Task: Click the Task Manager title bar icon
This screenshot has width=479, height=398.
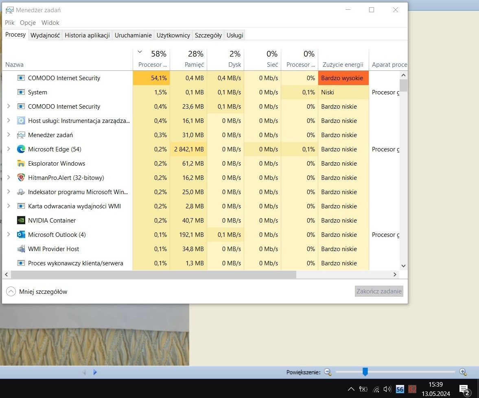Action: click(10, 10)
